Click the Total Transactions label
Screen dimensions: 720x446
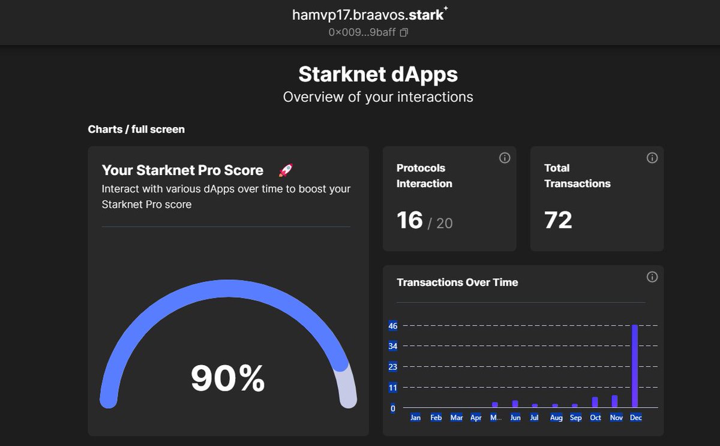[x=577, y=176]
